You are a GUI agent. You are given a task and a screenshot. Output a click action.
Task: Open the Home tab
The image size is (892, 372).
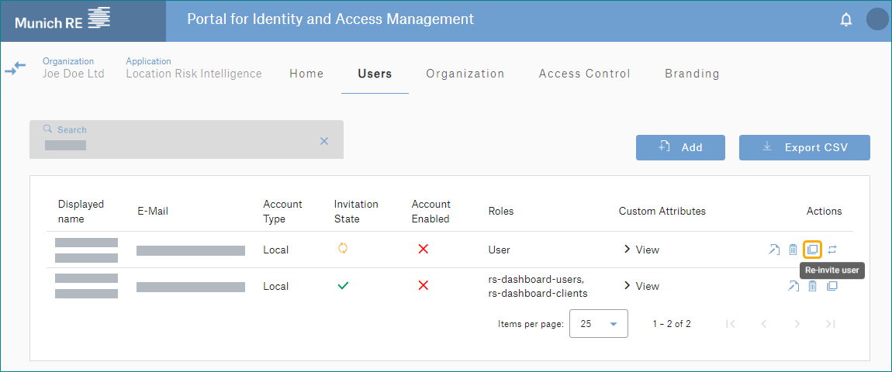306,74
